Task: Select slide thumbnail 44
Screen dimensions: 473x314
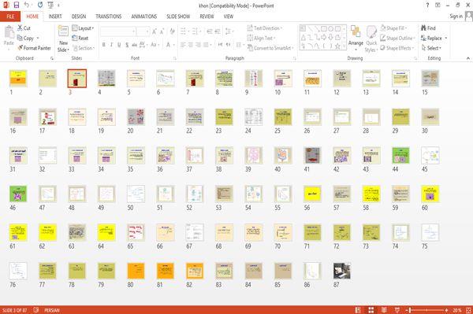Action: tap(400, 155)
